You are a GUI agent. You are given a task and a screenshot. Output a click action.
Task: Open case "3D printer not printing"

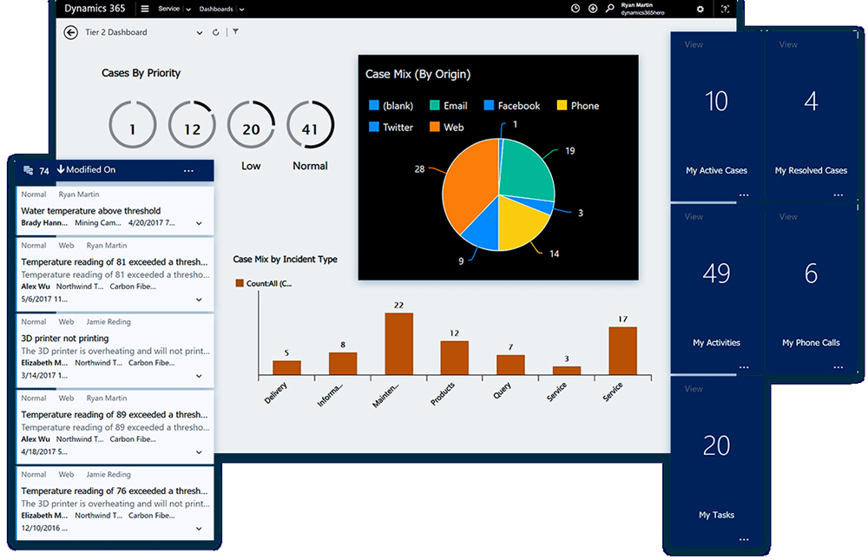point(65,338)
